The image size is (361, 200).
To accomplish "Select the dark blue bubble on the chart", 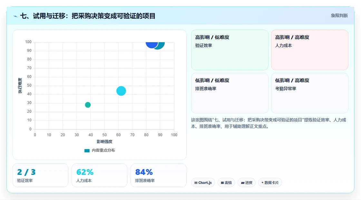I will 152,45.
